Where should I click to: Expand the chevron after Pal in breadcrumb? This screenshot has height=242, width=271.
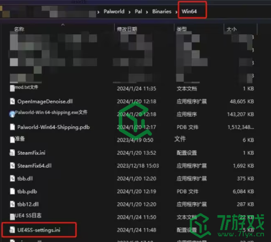coord(147,11)
